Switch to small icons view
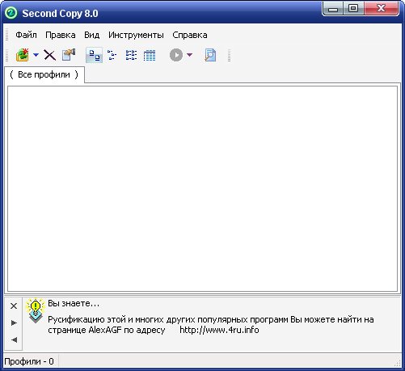This screenshot has width=405, height=371. 112,55
